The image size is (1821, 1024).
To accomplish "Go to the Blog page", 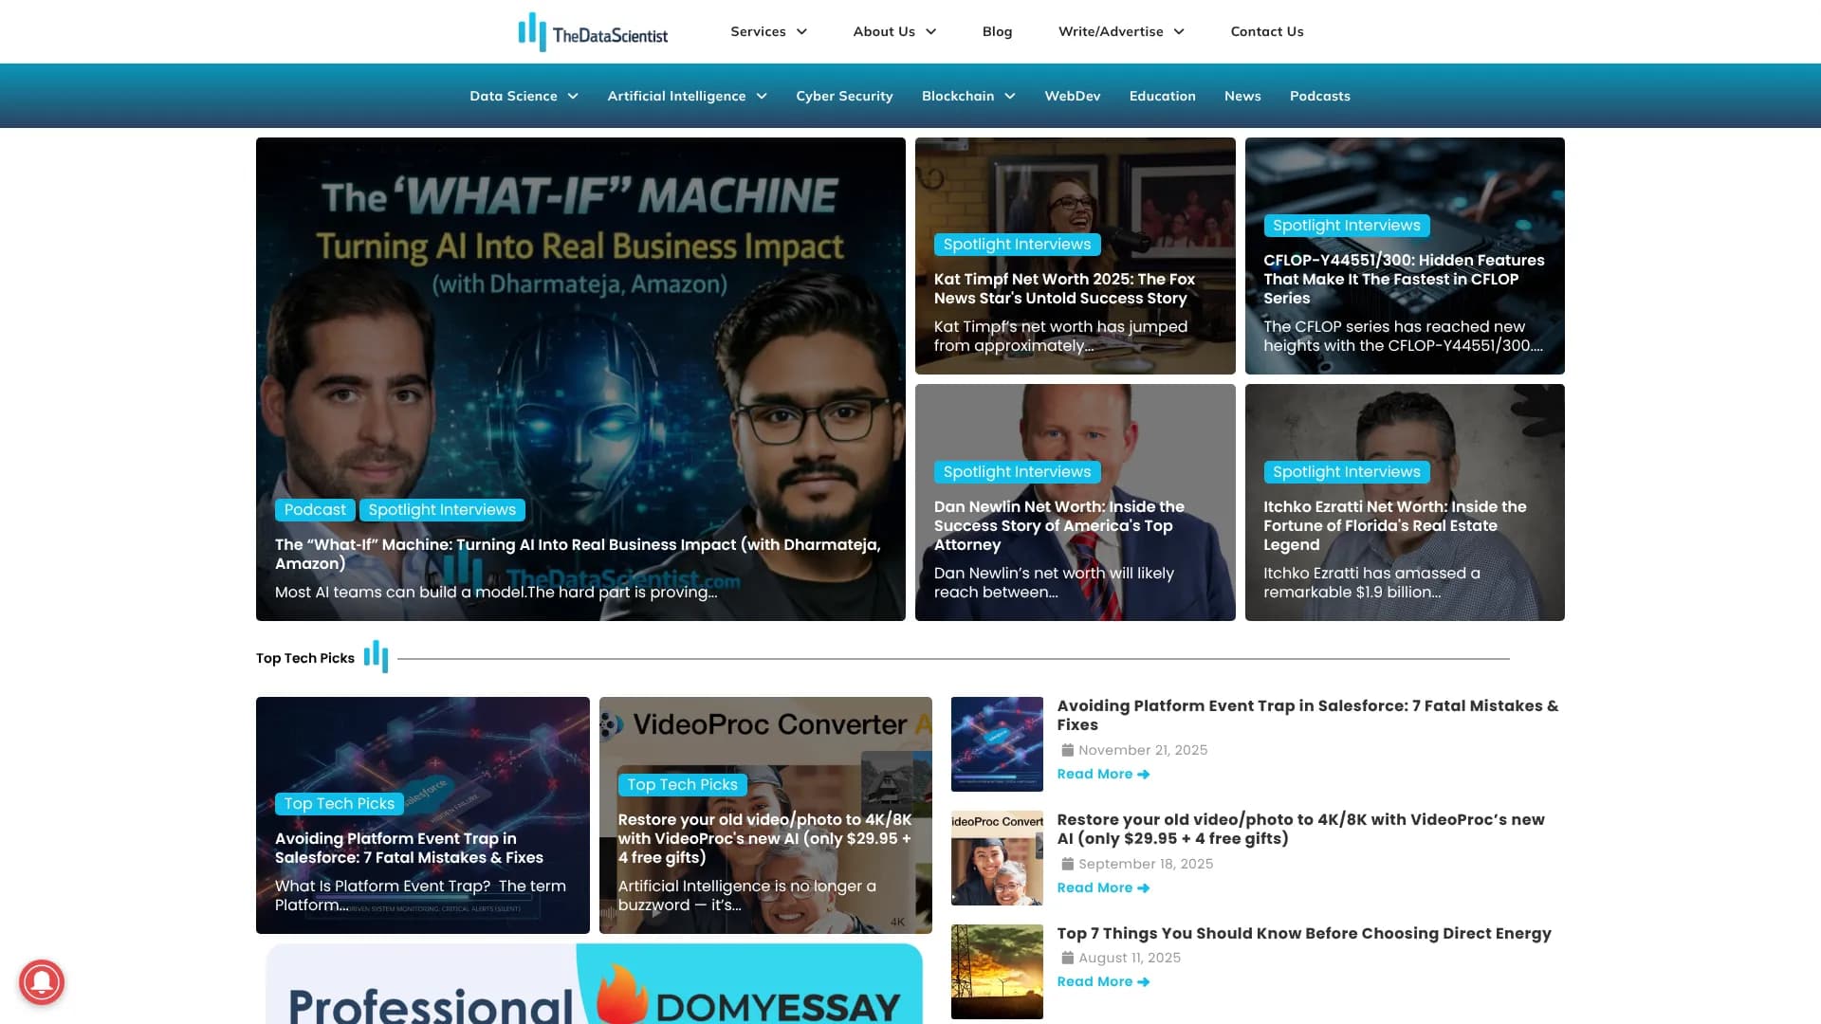I will pyautogui.click(x=997, y=31).
